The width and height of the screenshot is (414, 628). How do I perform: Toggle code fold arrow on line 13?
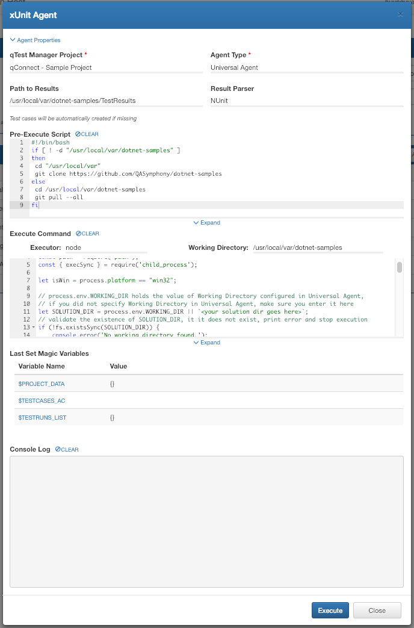(33, 328)
